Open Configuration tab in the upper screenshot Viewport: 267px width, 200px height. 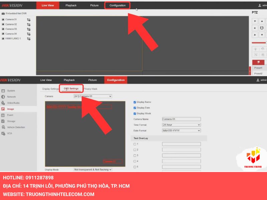[x=117, y=5]
